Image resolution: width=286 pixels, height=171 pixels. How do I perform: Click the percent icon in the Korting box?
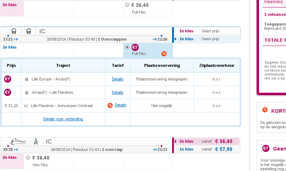265,110
